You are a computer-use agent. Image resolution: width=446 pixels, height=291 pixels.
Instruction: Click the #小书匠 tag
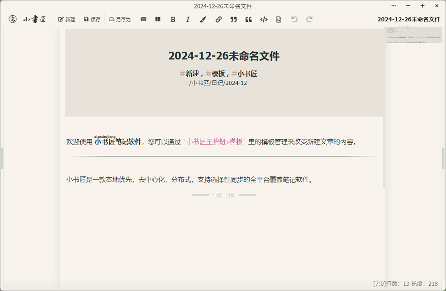tap(244, 74)
